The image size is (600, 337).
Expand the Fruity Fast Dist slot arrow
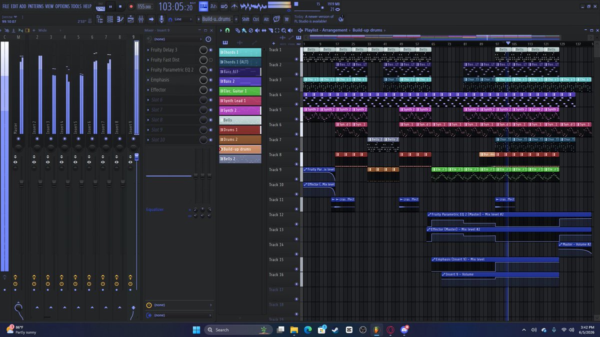[148, 60]
